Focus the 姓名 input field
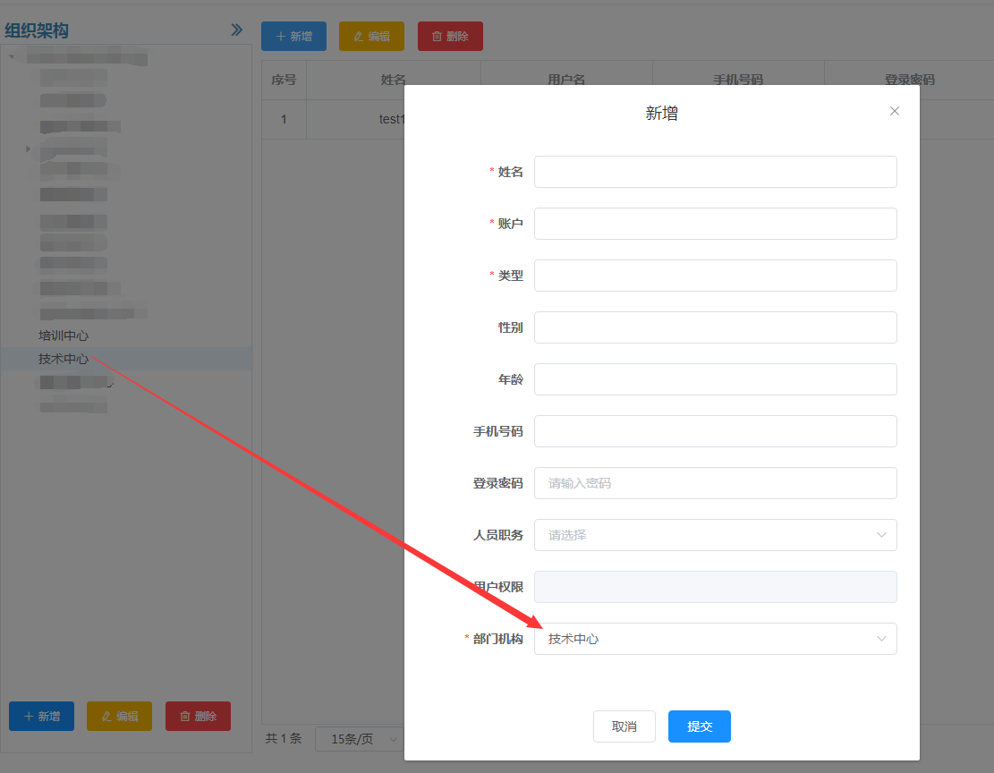 [715, 172]
